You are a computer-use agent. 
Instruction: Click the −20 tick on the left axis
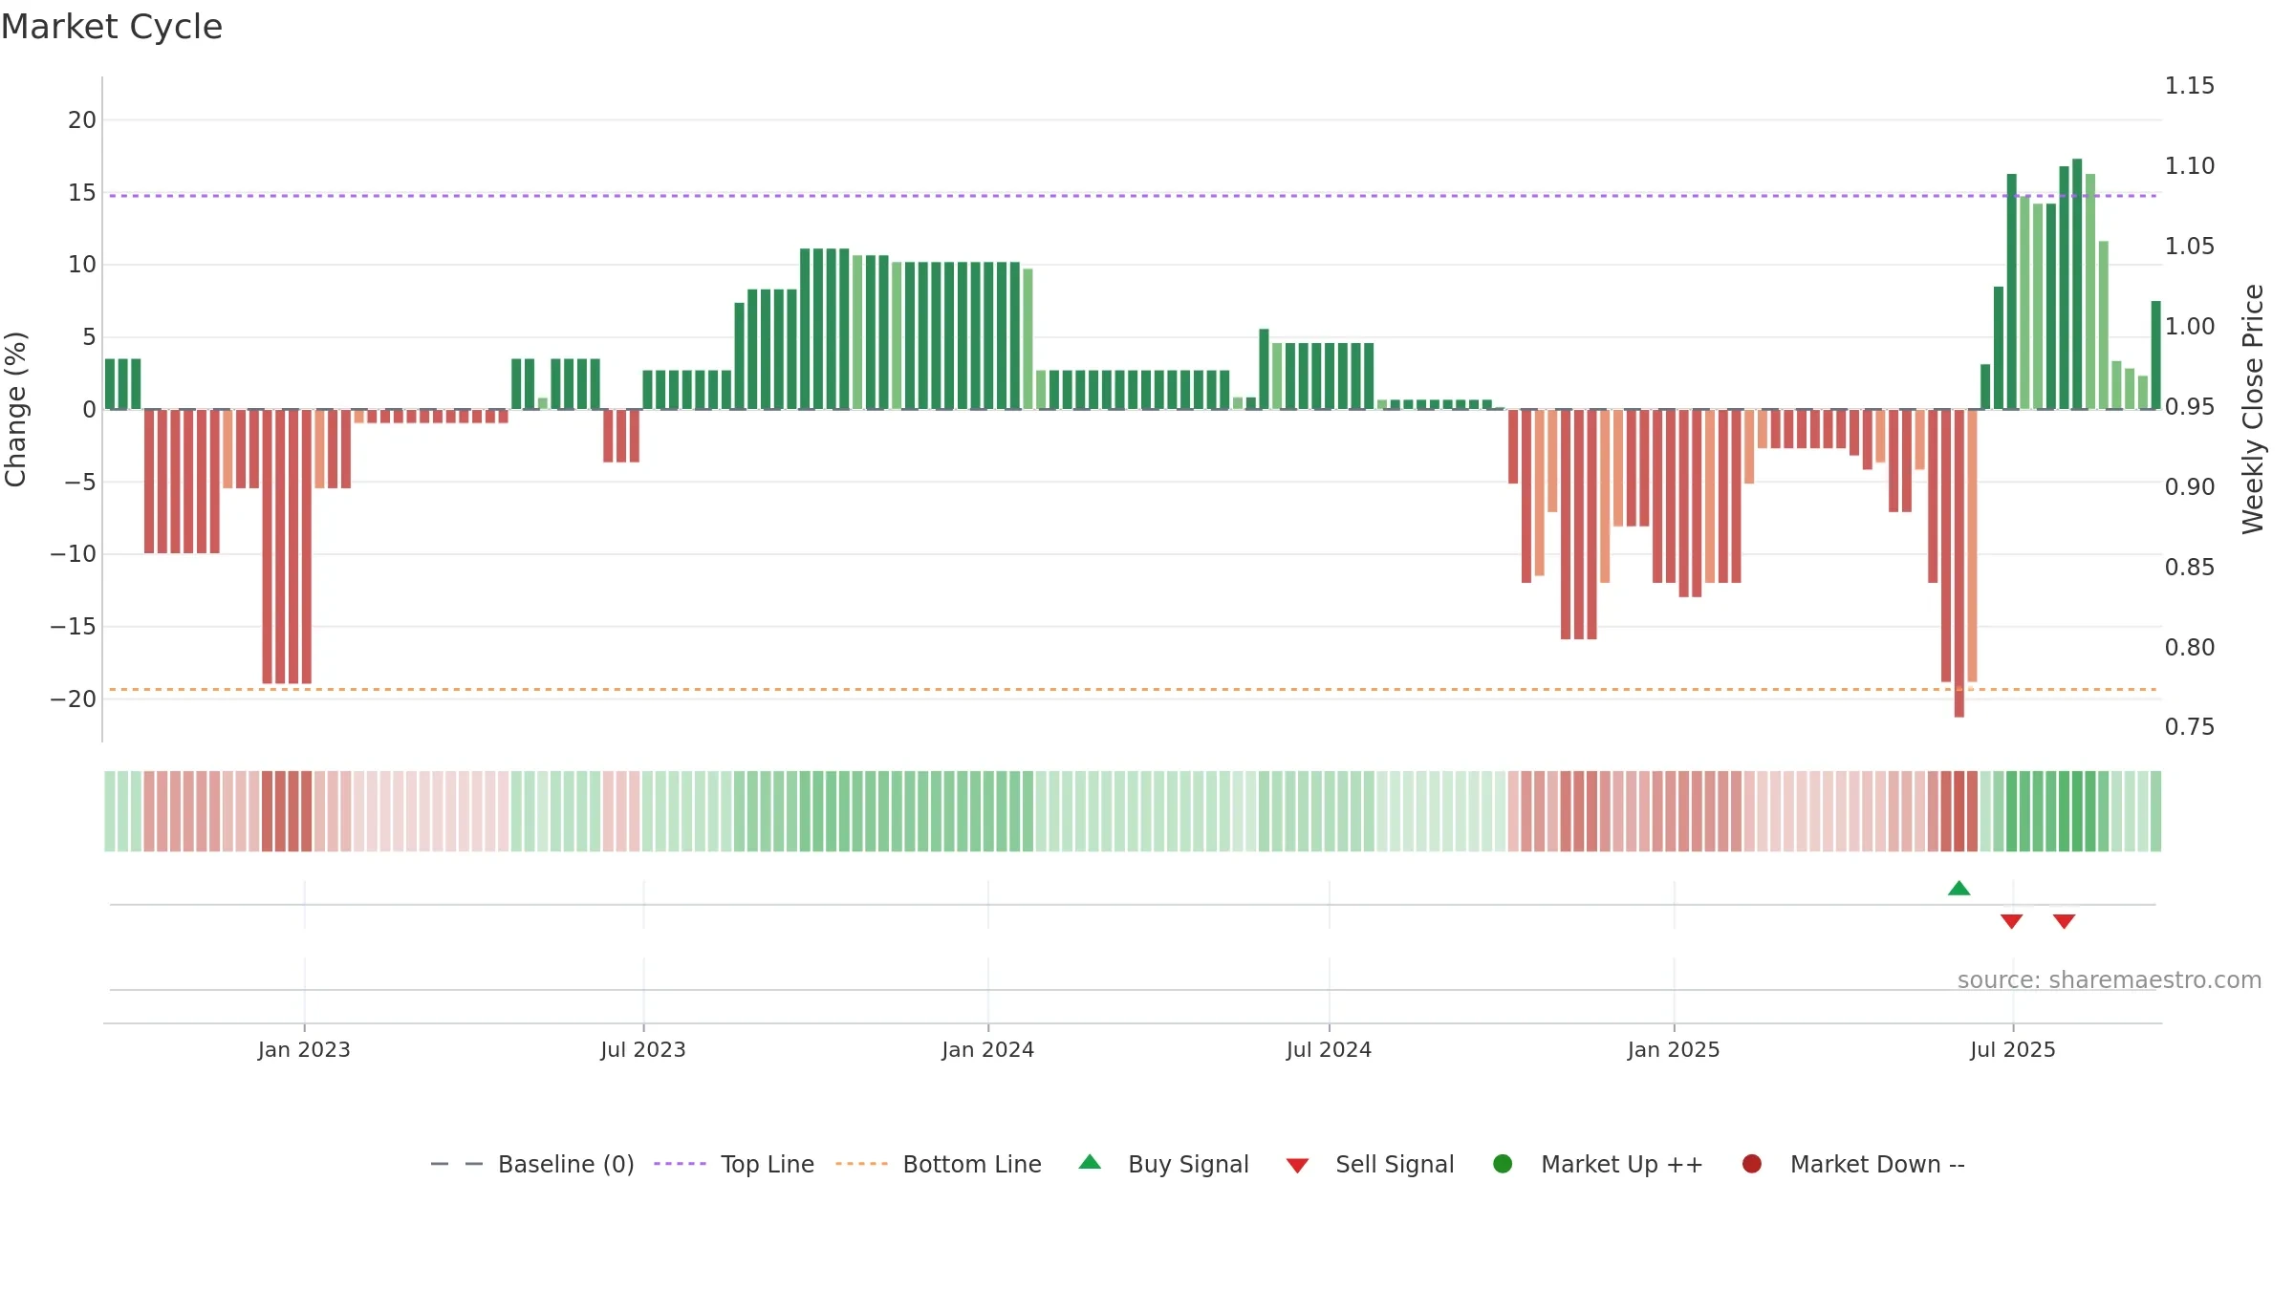pyautogui.click(x=74, y=699)
